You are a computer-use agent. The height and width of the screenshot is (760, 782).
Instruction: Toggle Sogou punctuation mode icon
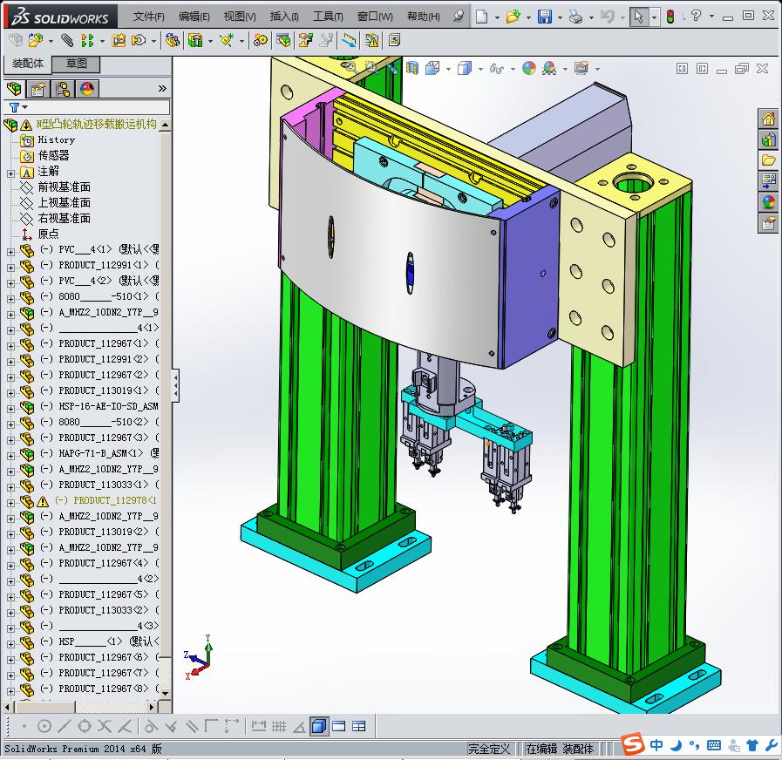tap(694, 745)
